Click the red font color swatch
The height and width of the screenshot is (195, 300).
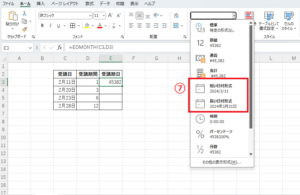[x=99, y=26]
